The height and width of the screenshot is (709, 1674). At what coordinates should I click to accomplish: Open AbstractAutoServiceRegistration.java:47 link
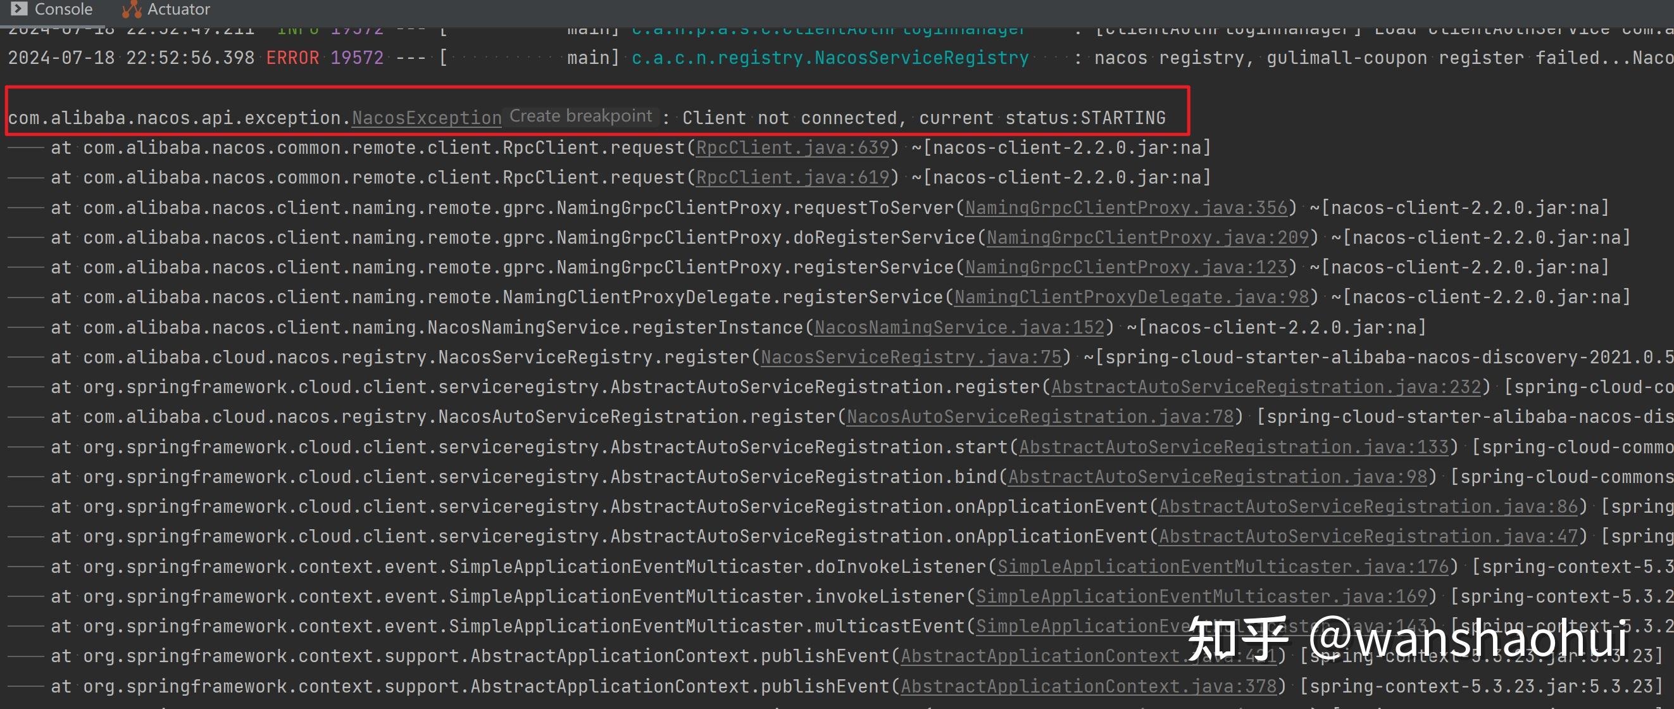[1368, 536]
